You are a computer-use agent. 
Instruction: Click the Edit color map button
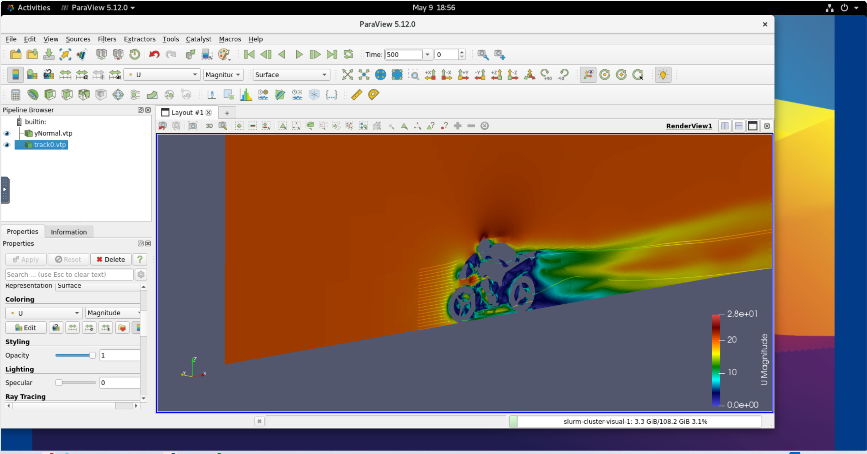[26, 328]
